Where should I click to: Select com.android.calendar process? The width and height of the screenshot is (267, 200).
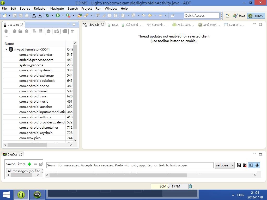pyautogui.click(x=36, y=55)
